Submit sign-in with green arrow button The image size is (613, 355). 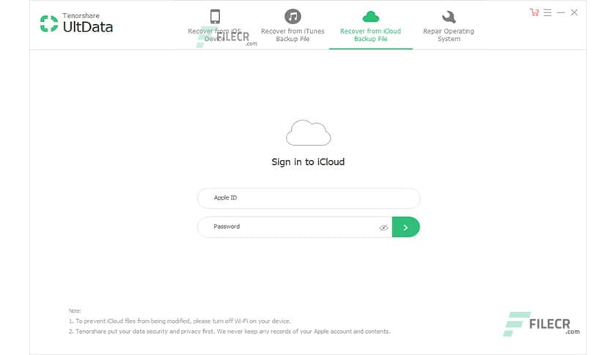coord(405,227)
